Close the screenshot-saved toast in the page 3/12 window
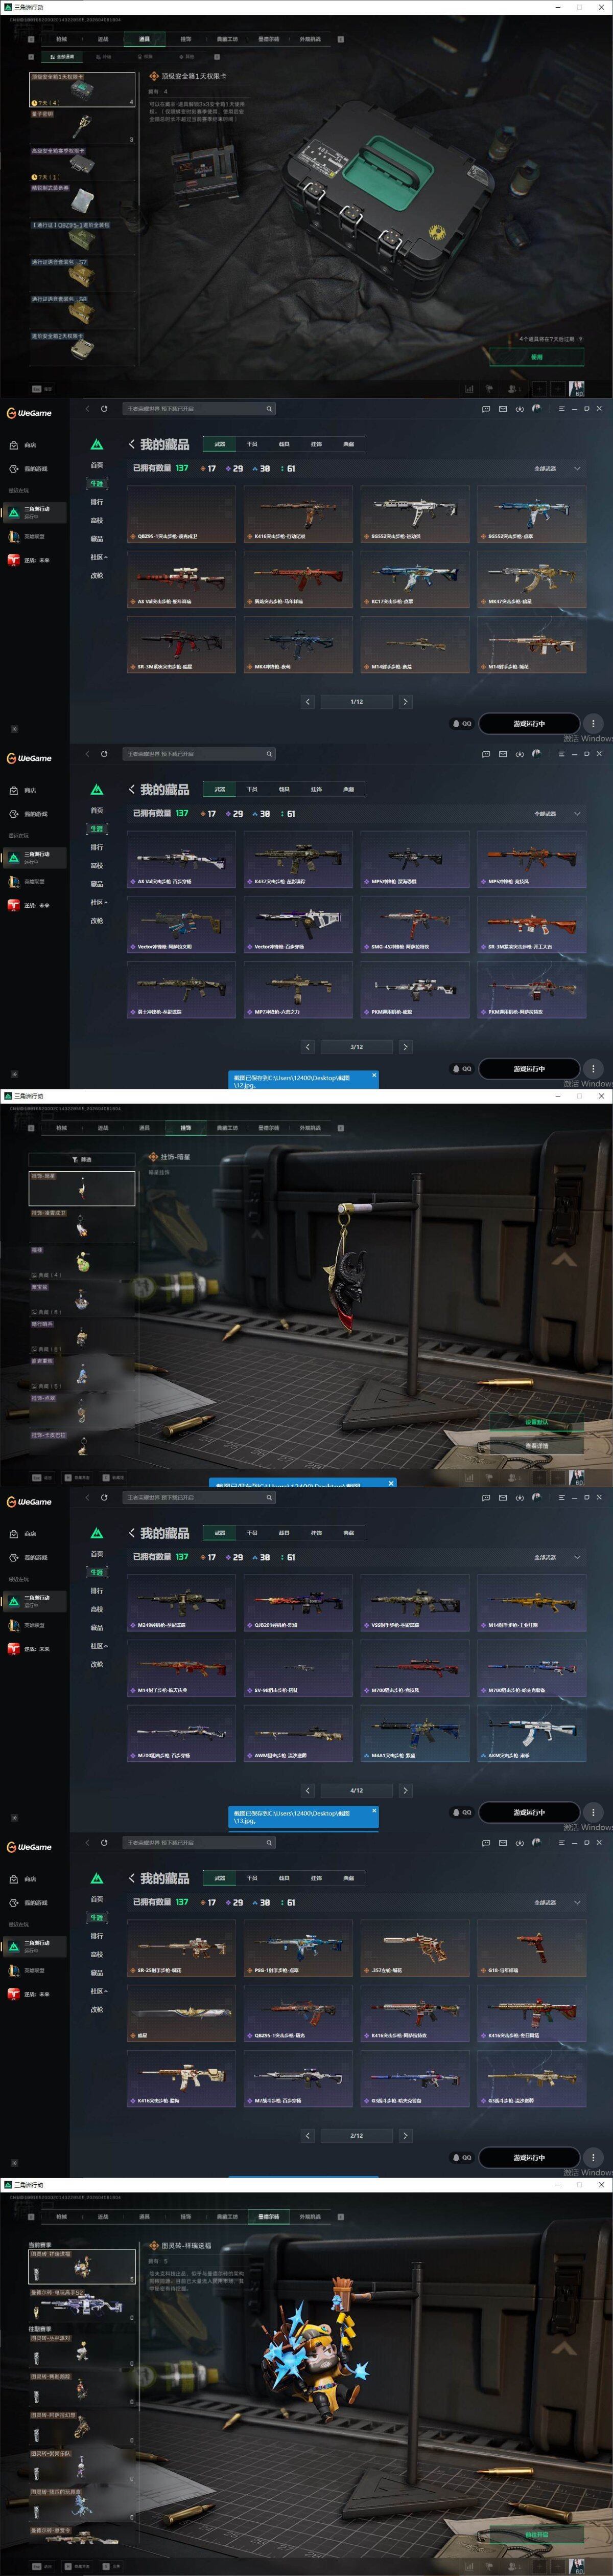The width and height of the screenshot is (613, 2576). click(374, 1076)
